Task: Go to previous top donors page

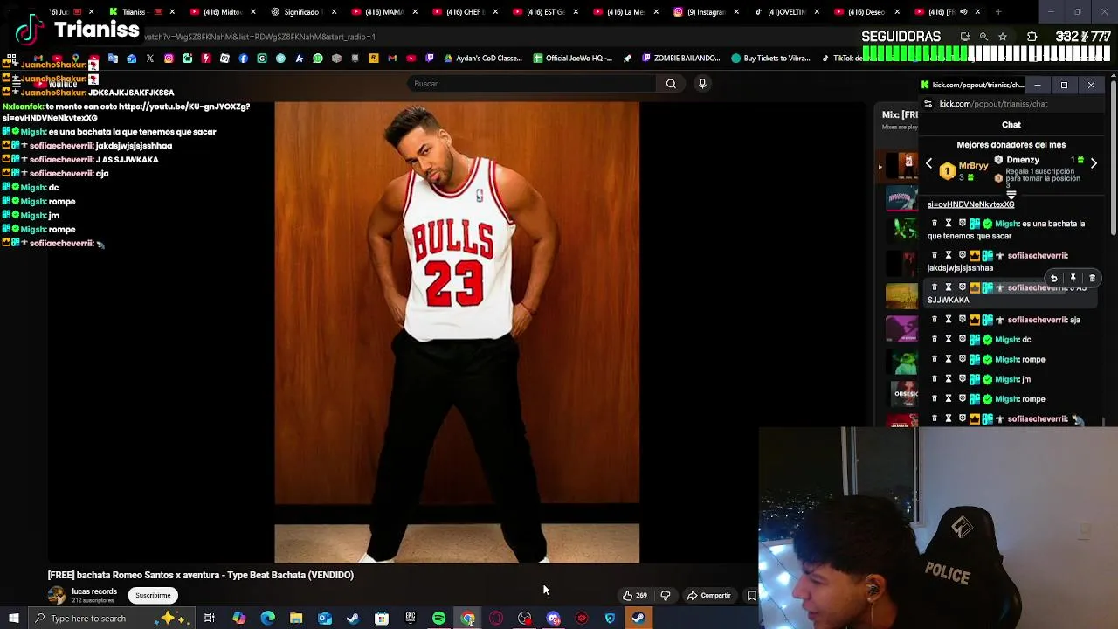Action: pyautogui.click(x=928, y=164)
